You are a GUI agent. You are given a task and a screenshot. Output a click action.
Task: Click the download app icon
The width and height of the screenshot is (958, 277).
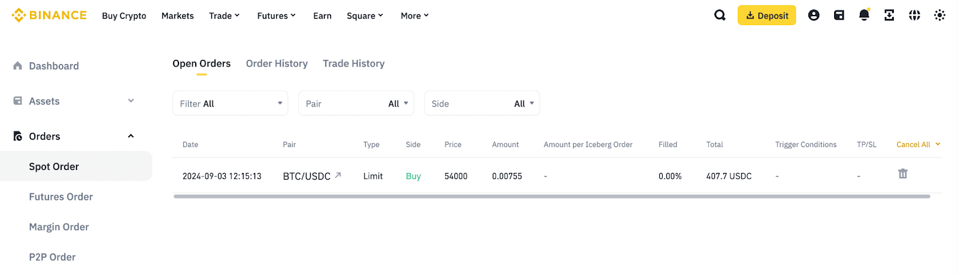tap(889, 16)
